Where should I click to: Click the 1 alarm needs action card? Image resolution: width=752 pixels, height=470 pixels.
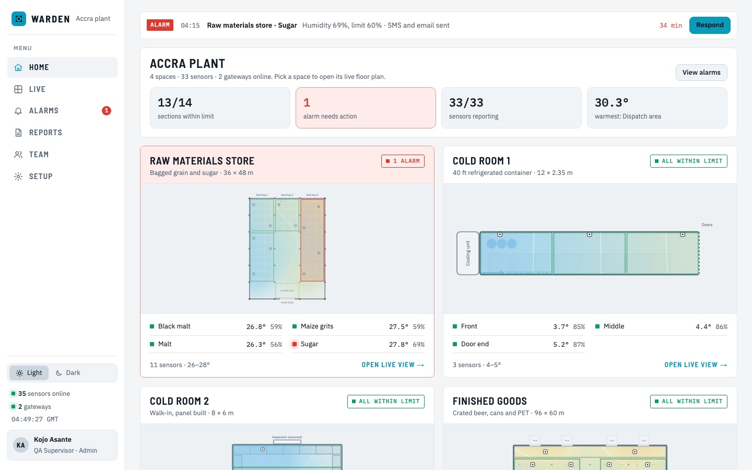pos(366,108)
